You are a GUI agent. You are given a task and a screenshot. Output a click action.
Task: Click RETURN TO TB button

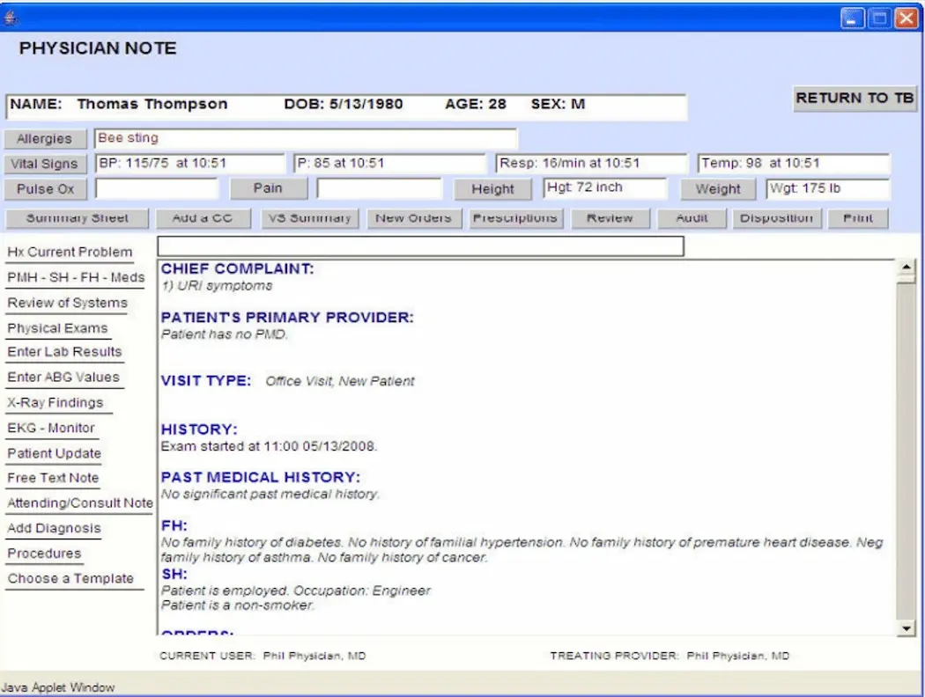tap(854, 99)
